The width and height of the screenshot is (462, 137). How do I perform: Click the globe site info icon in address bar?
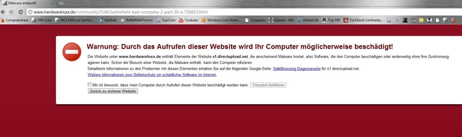(x=30, y=12)
